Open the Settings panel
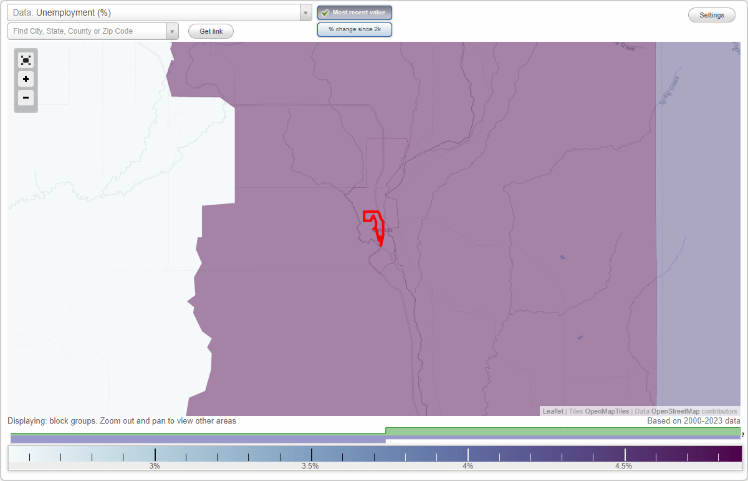The width and height of the screenshot is (748, 481). [711, 14]
